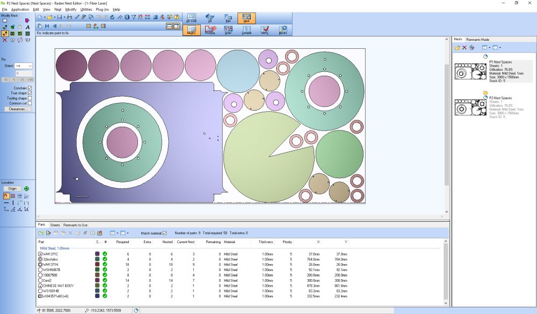Uncheck the Match material checkbox

(x=164, y=233)
